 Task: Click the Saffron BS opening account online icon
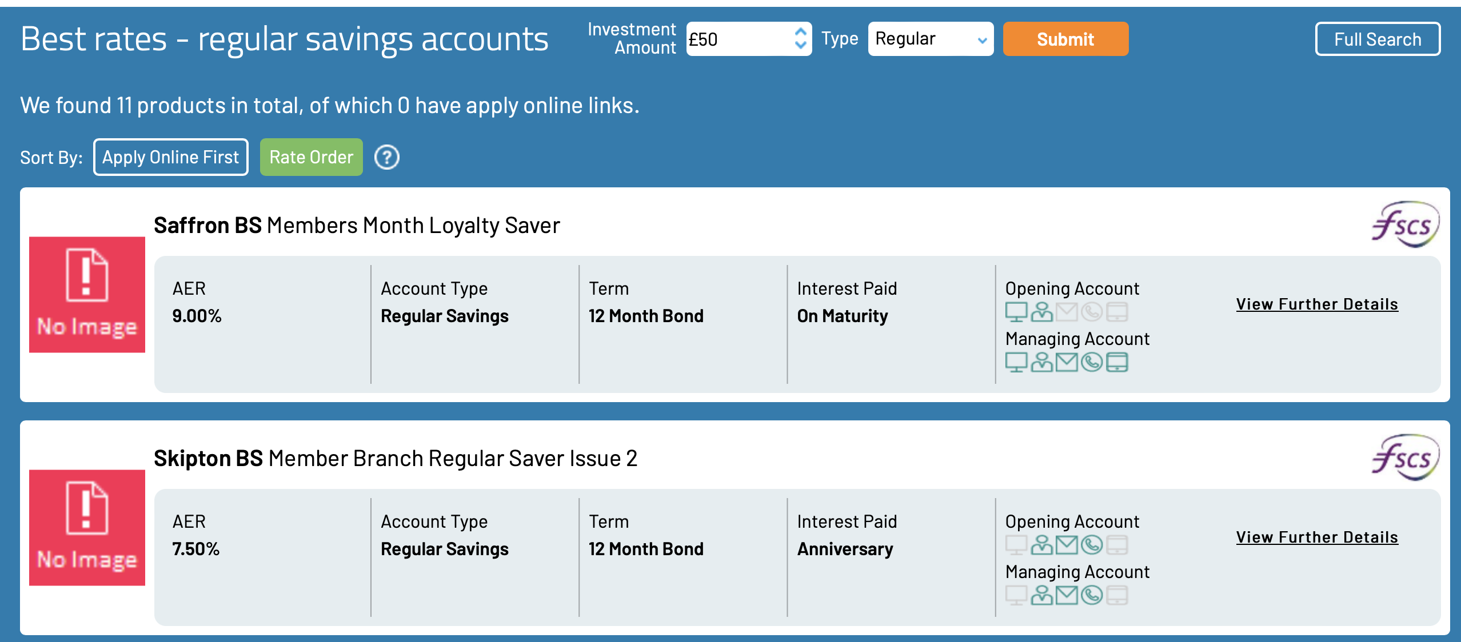[x=1016, y=312]
